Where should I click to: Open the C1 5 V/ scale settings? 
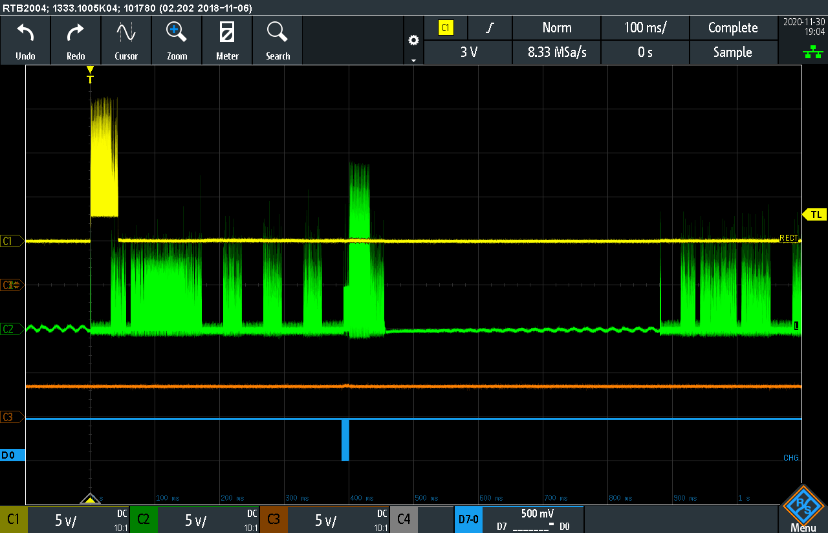pyautogui.click(x=78, y=519)
